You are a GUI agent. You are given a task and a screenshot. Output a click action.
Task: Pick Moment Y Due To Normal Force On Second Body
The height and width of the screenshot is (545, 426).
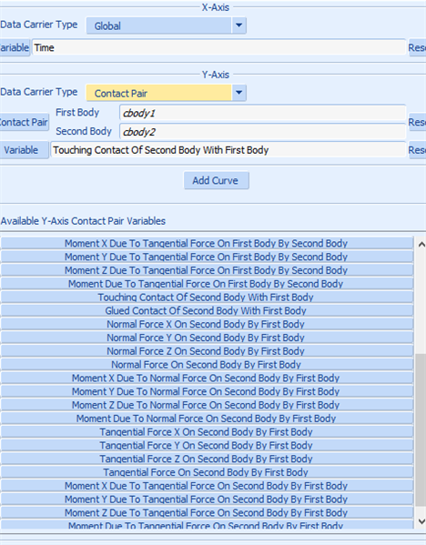point(207,391)
